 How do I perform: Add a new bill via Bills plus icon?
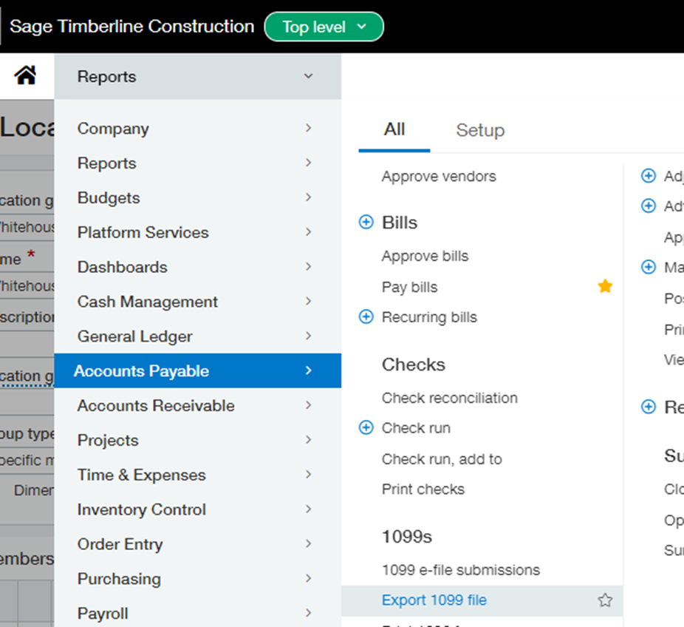(366, 222)
